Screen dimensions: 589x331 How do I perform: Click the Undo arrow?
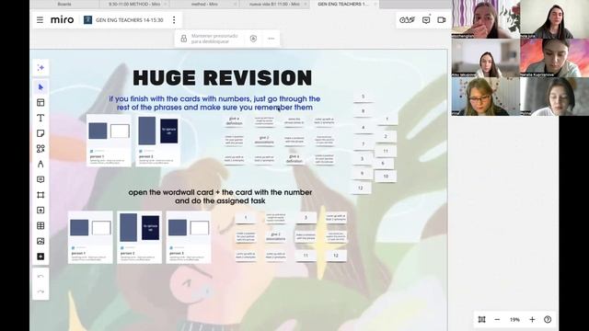[40, 276]
